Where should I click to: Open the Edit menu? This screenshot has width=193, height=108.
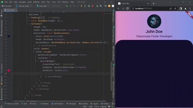[x=11, y=2]
